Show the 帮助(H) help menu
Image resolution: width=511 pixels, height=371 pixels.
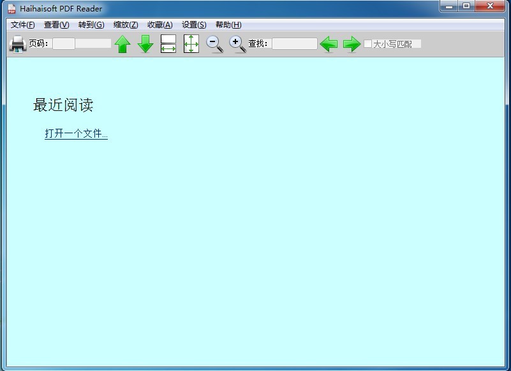click(228, 25)
